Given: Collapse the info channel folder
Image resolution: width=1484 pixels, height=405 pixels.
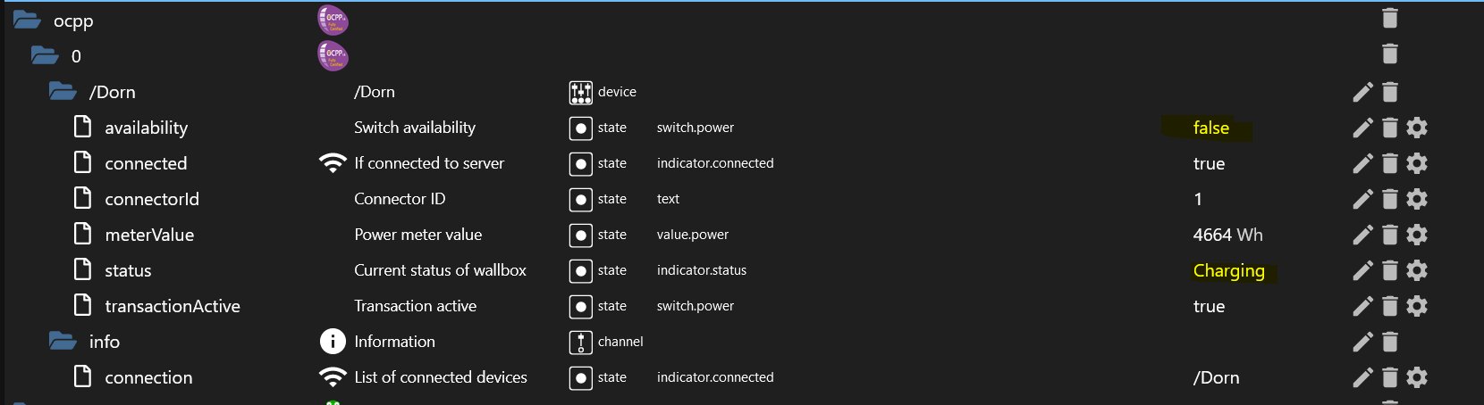Looking at the screenshot, I should click(x=63, y=341).
